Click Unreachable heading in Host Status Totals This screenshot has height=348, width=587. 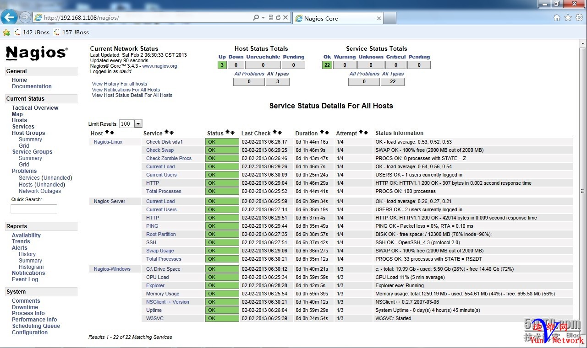click(x=263, y=57)
